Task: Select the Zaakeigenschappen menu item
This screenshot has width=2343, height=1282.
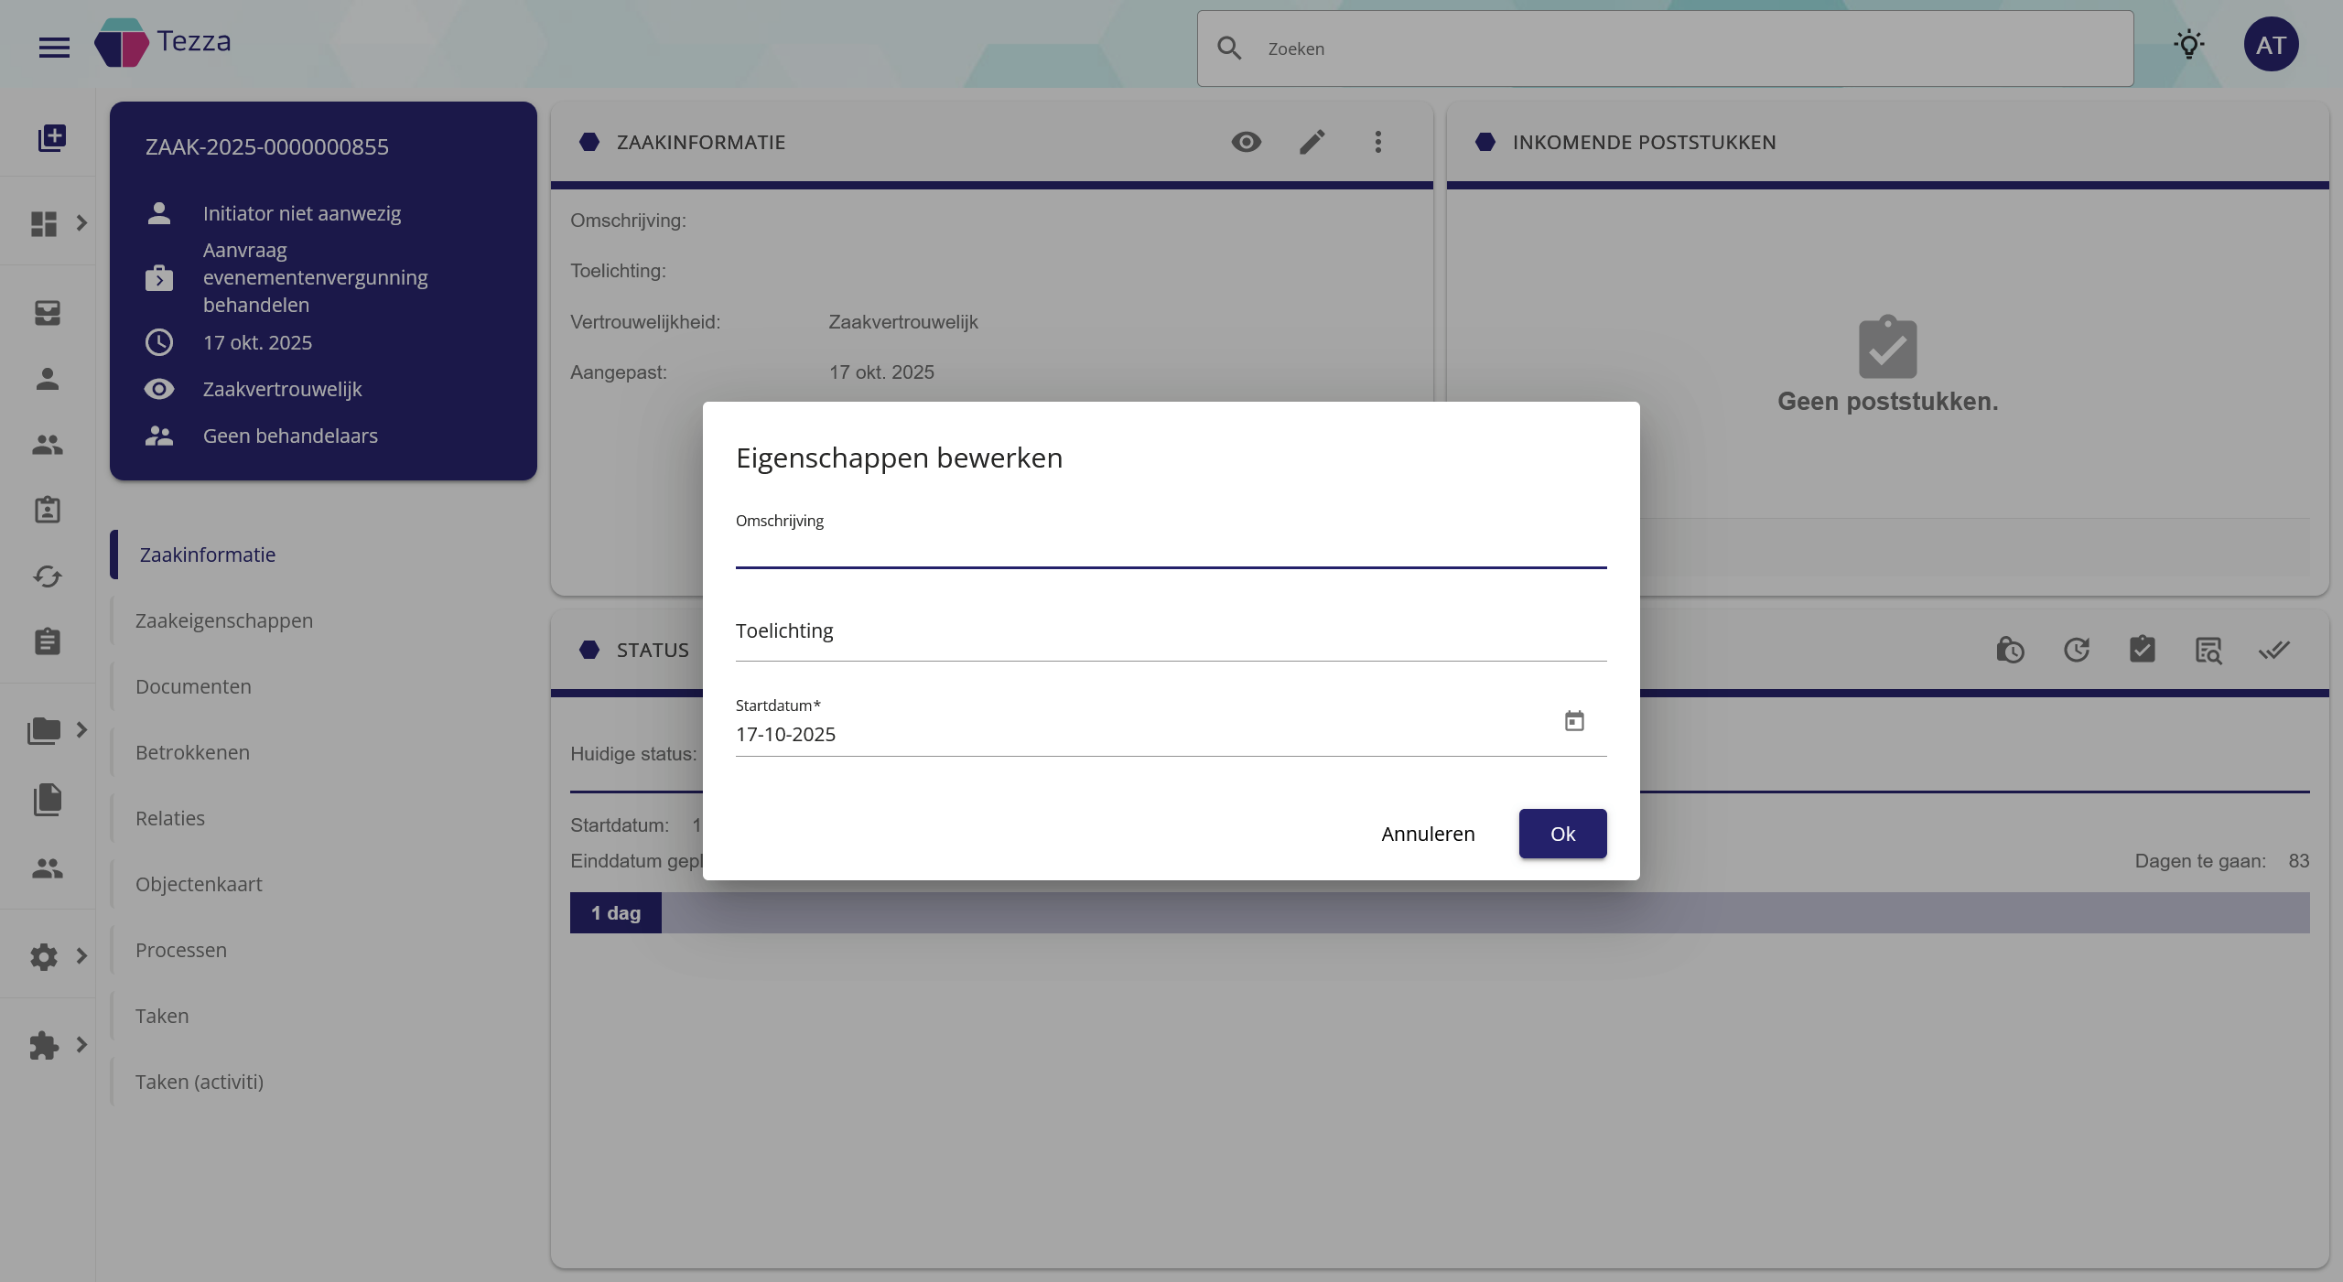Action: coord(224,620)
